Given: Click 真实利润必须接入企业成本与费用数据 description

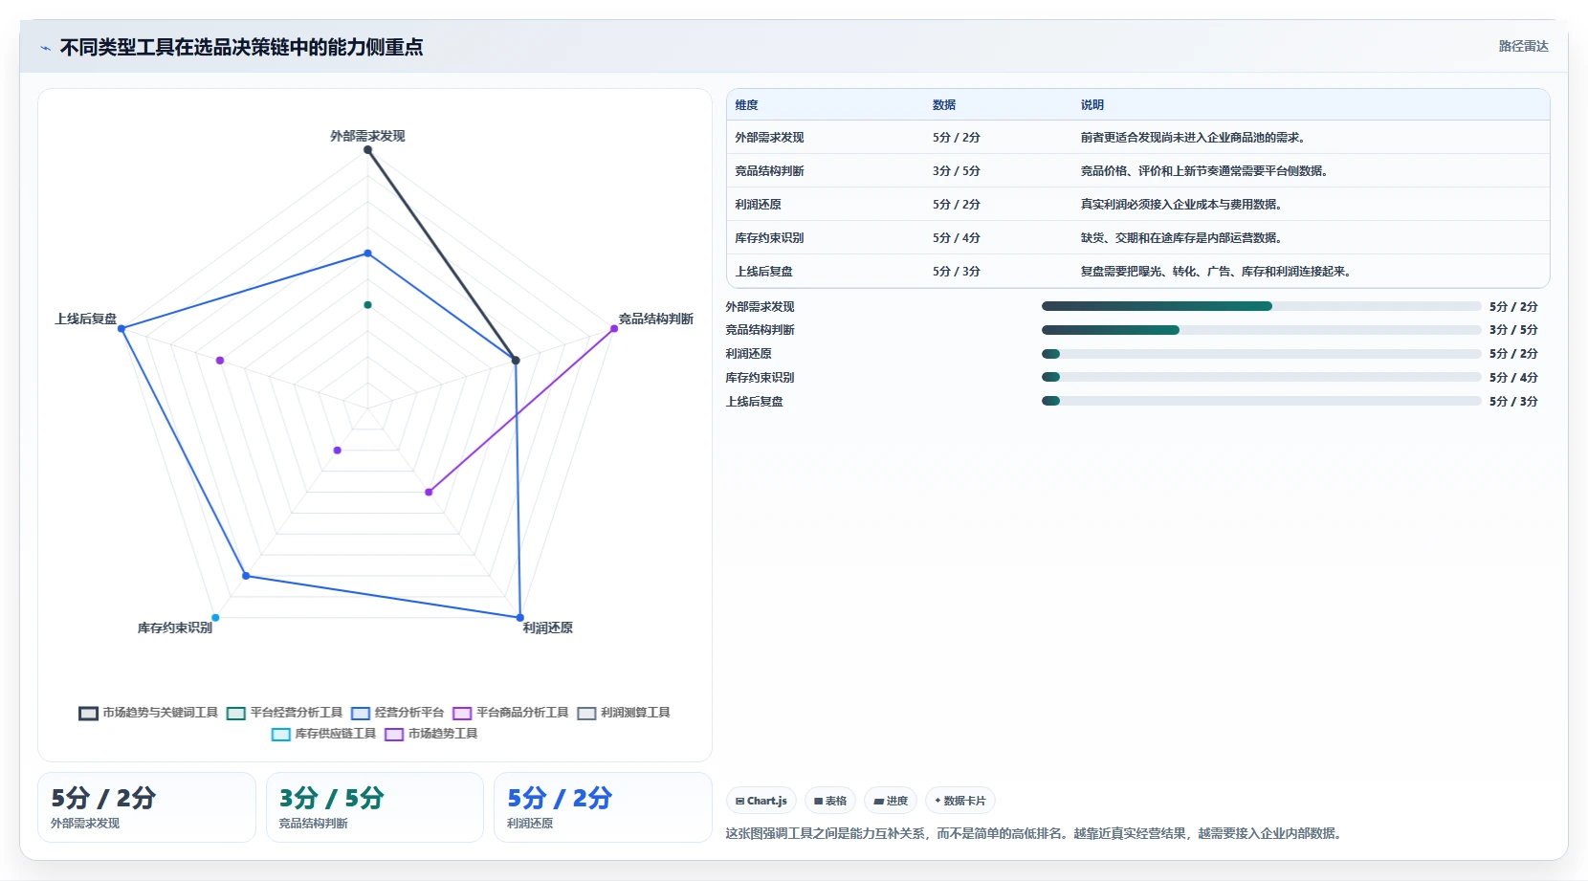Looking at the screenshot, I should pyautogui.click(x=1182, y=205).
